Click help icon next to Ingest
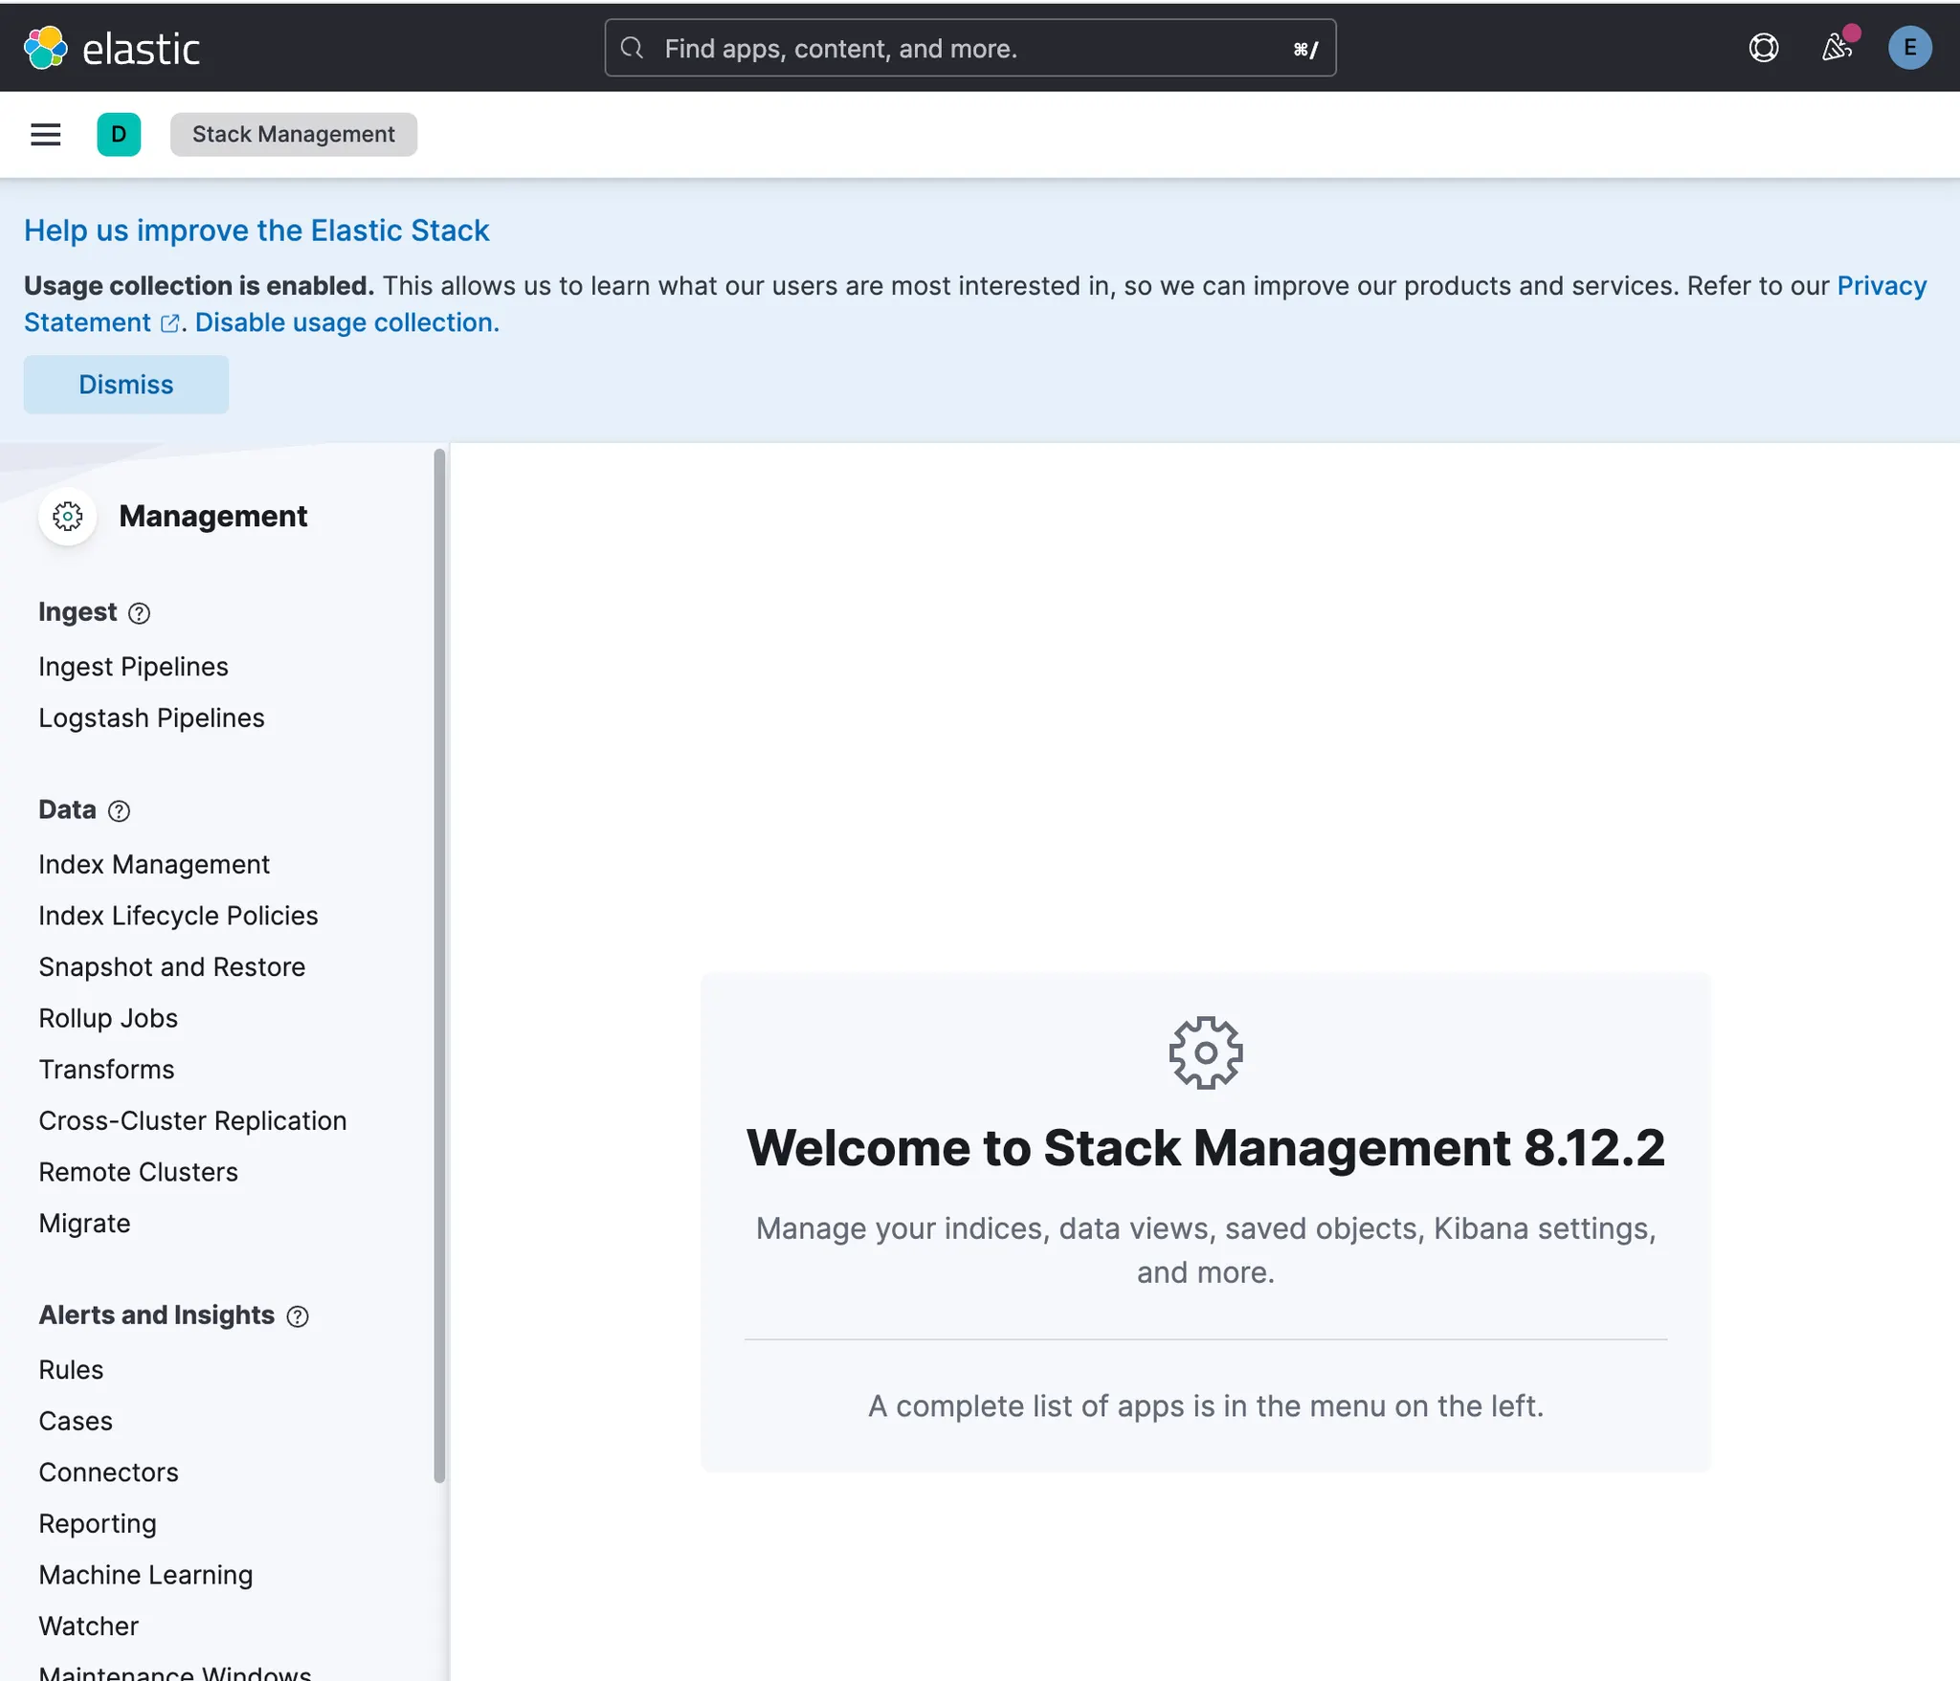The width and height of the screenshot is (1960, 1681). coord(139,613)
